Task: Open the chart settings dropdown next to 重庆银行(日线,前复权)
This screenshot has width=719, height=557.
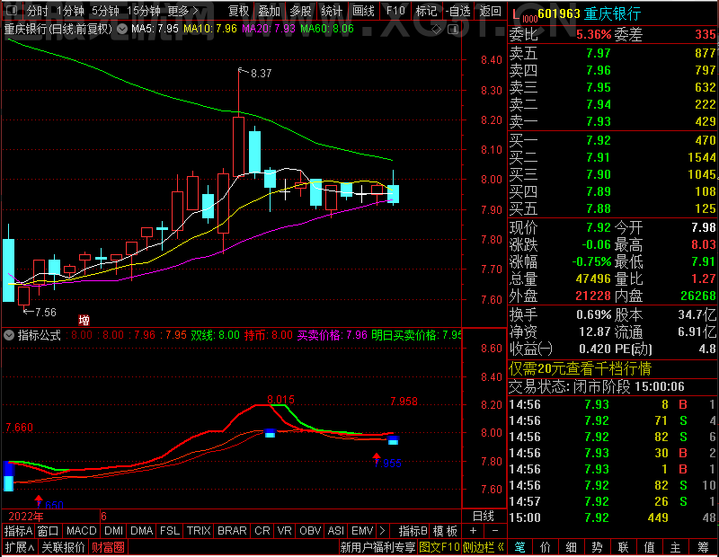Action: 122,30
